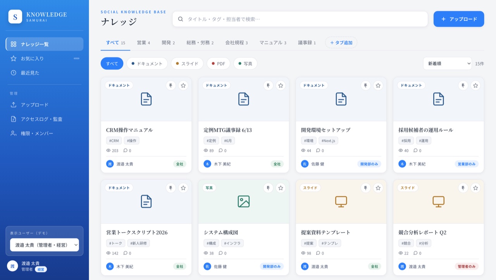Click the Knowledge Samurai logo icon
The width and height of the screenshot is (496, 280).
[x=15, y=17]
